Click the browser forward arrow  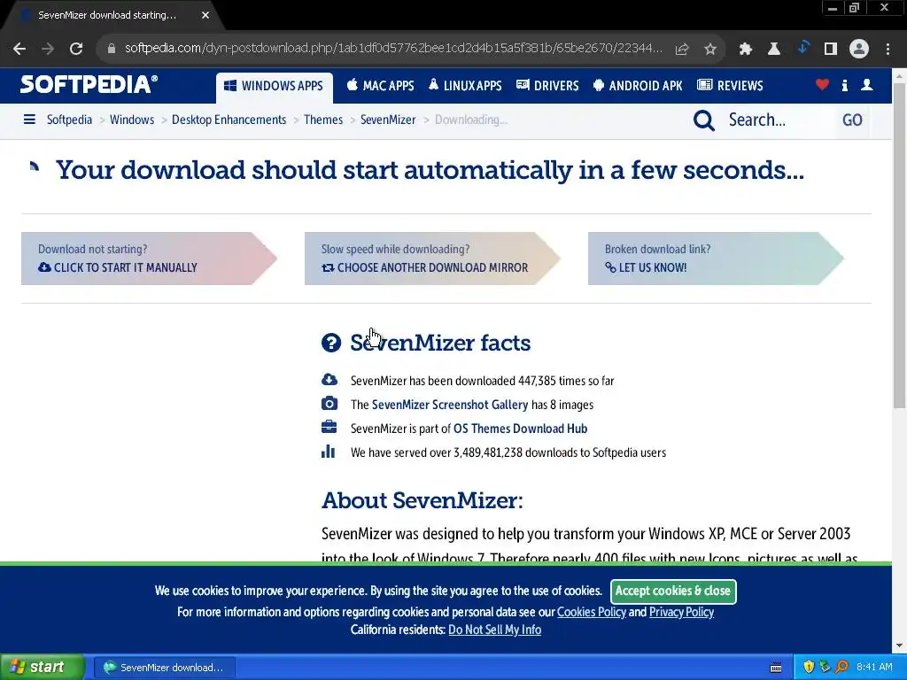coord(48,49)
